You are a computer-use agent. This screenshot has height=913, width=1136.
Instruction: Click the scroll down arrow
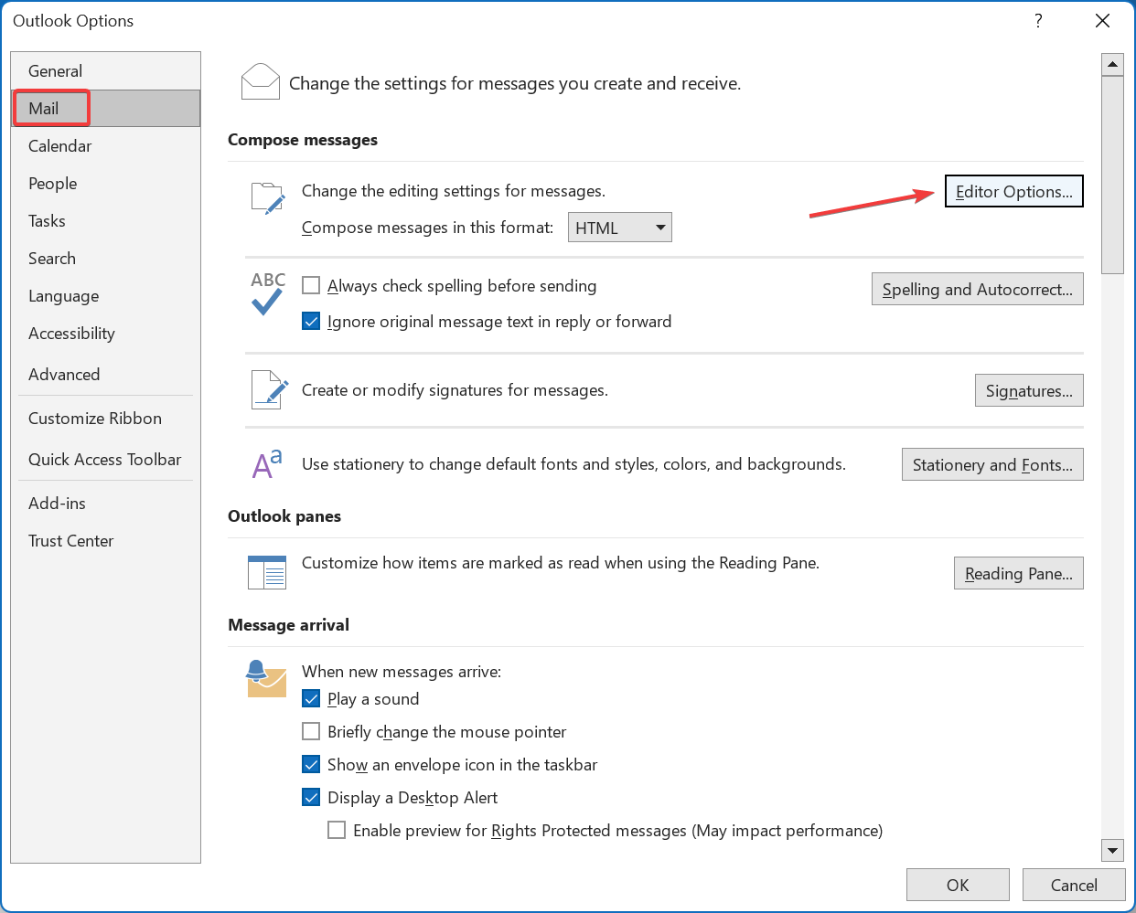tap(1112, 850)
